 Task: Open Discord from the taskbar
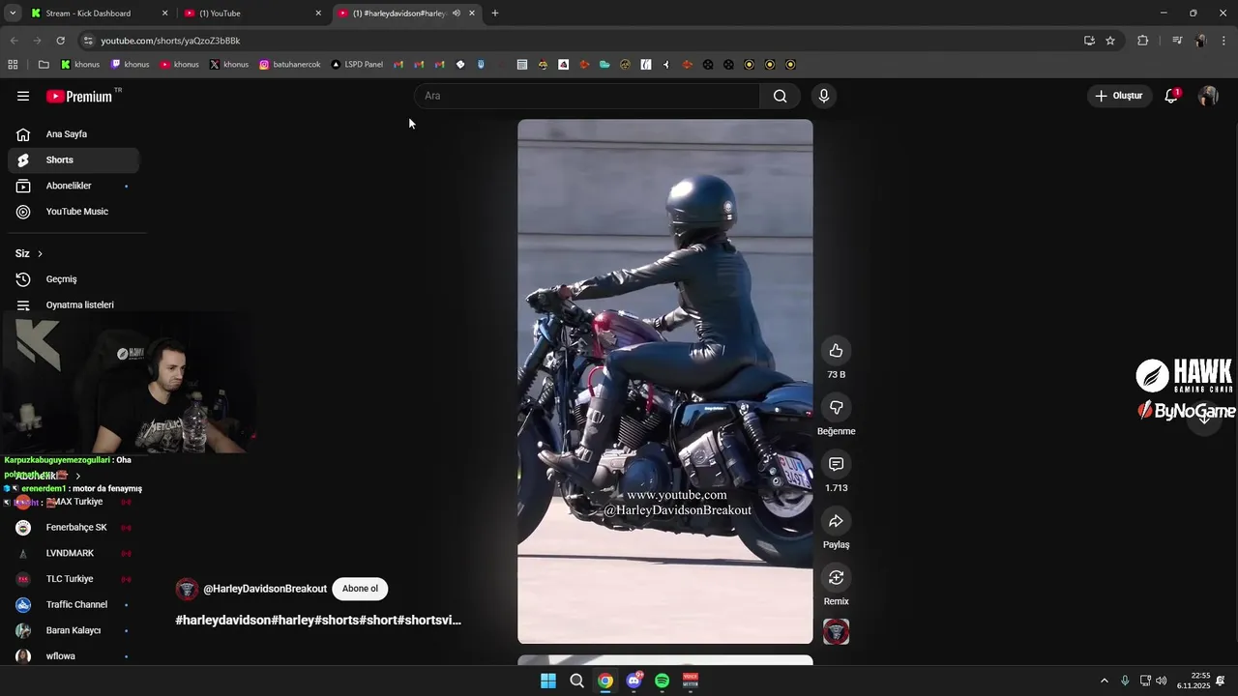click(634, 681)
